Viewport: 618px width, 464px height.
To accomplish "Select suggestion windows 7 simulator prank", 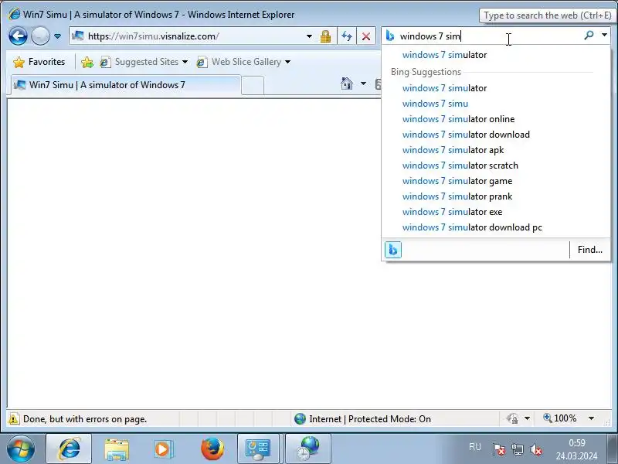I will (496, 196).
